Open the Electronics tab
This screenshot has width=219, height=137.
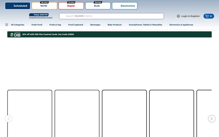tap(125, 6)
